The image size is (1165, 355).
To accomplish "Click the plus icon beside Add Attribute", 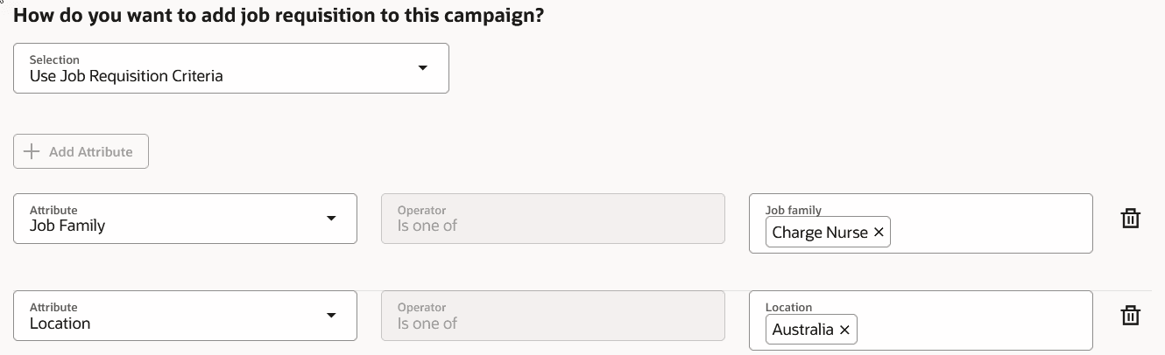I will (x=32, y=151).
